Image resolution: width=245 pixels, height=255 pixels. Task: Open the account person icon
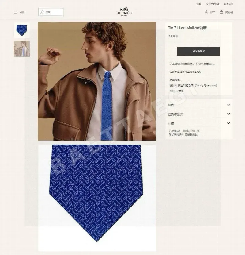coord(206,12)
